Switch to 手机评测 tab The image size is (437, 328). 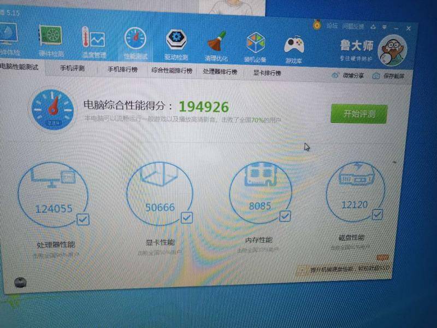72,68
